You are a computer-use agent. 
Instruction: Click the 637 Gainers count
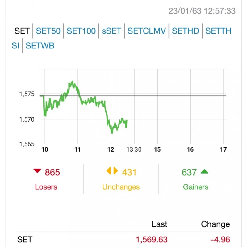point(189,172)
